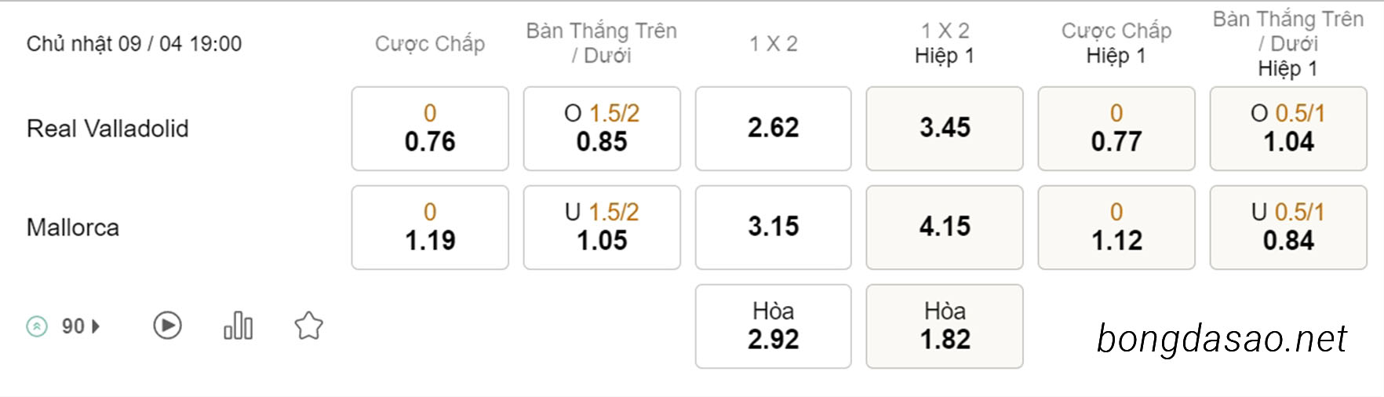The height and width of the screenshot is (397, 1384).
Task: Pick Over 1.5/2 at 0.85
Action: 602,129
